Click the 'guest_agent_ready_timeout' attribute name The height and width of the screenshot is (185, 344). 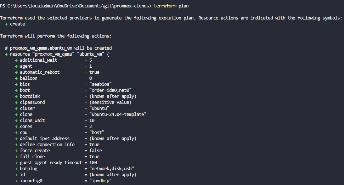[x=51, y=162]
